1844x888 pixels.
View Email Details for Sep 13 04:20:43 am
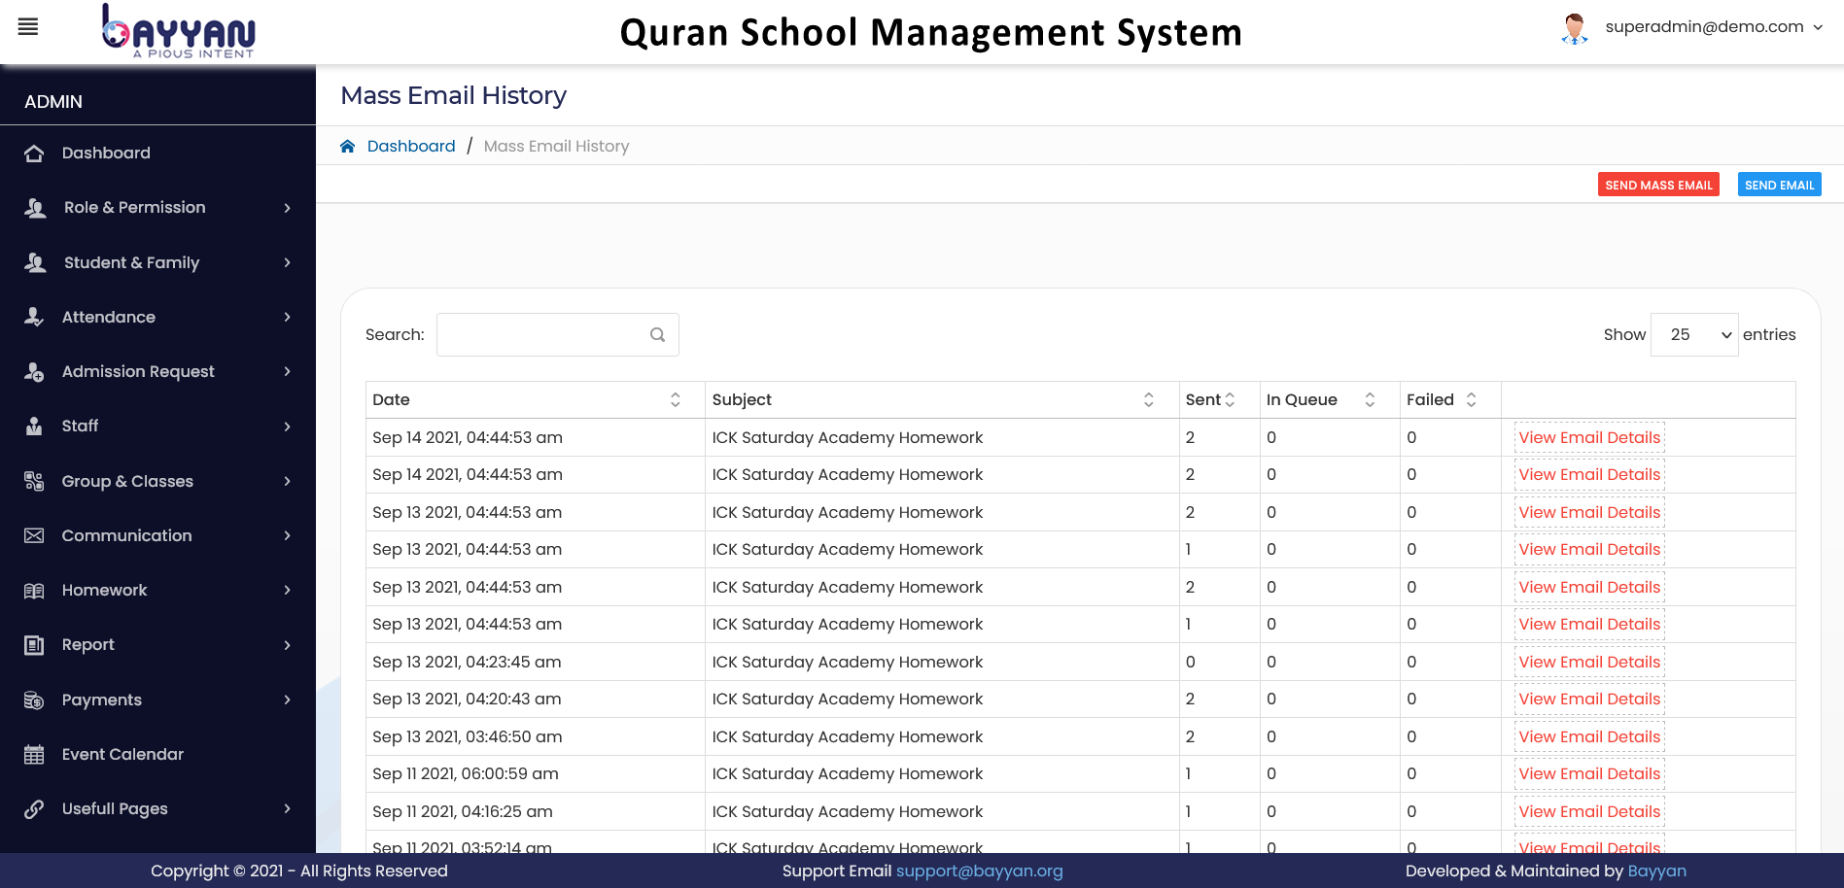1589,699
